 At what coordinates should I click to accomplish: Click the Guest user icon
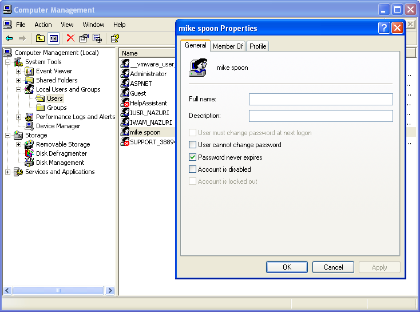pyautogui.click(x=125, y=93)
